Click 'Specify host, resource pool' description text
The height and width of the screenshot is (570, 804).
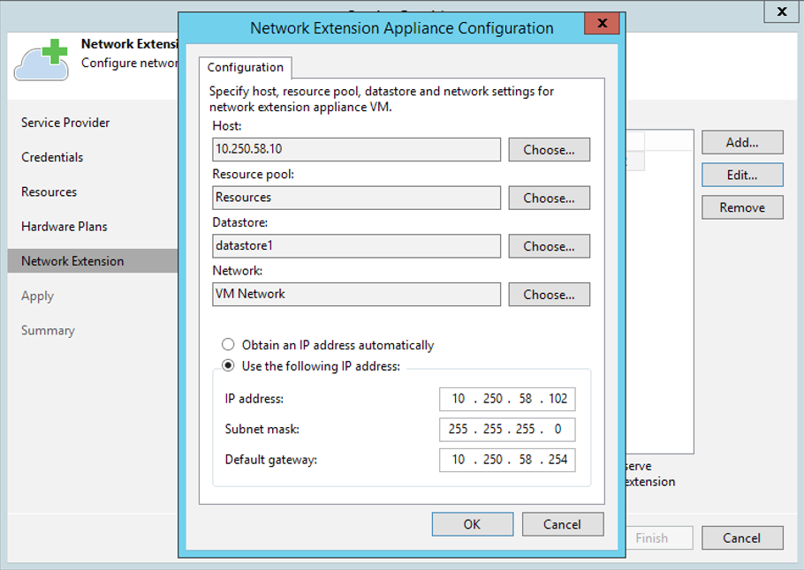(382, 99)
